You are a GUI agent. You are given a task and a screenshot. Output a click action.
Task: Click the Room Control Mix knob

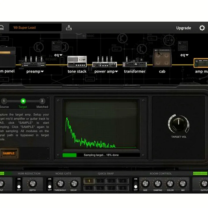183,184
